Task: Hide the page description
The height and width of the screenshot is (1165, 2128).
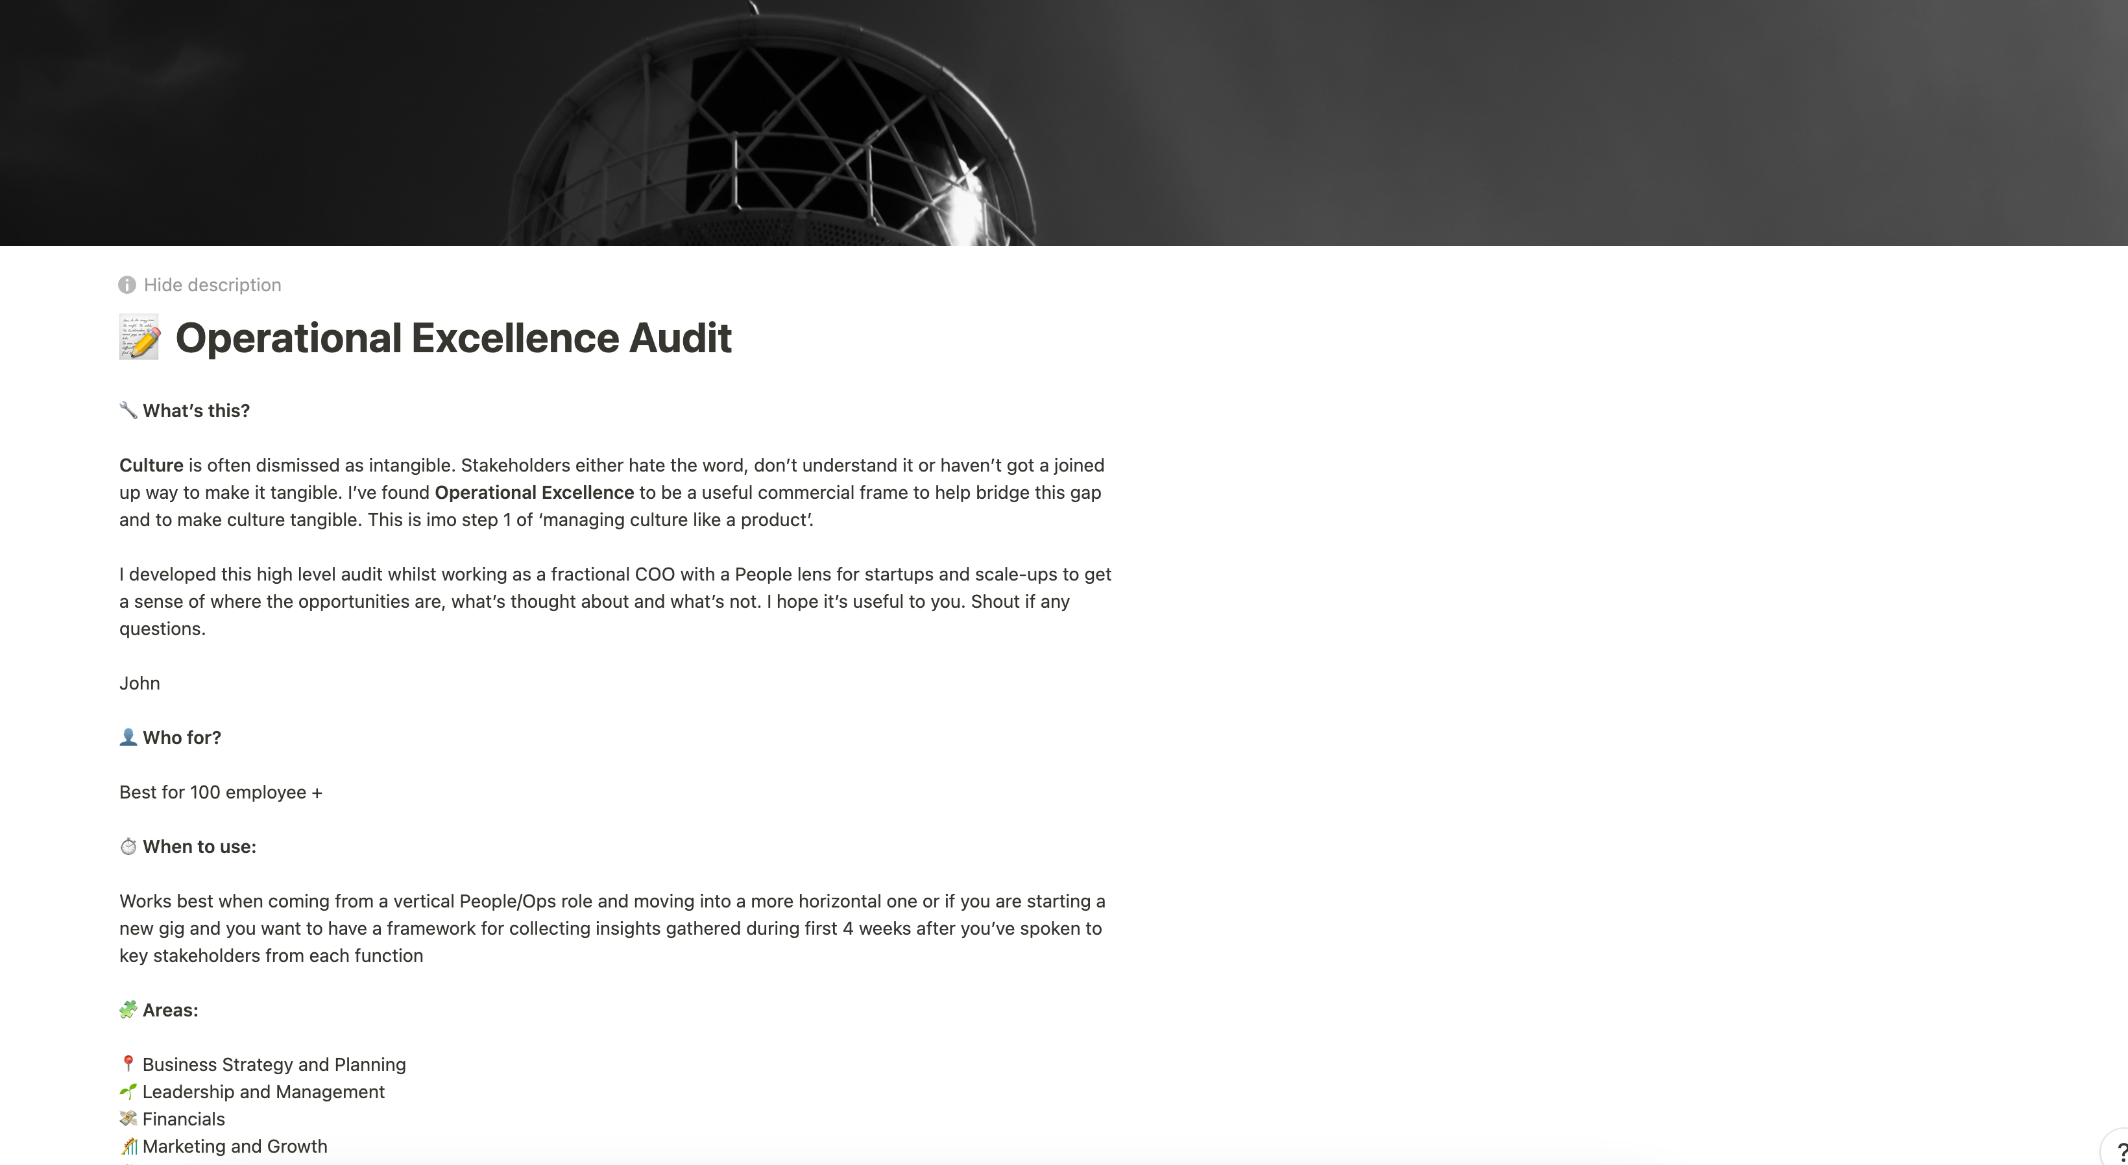Action: (212, 285)
